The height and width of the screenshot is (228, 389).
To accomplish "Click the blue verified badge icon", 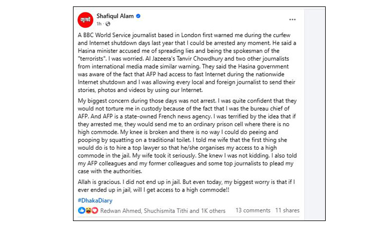I will (138, 16).
